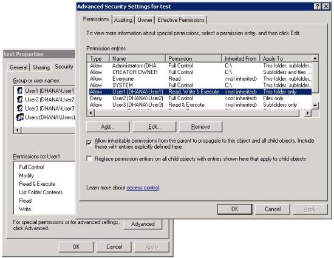
Task: Click the Advanced button in test Properties
Action: [x=143, y=224]
